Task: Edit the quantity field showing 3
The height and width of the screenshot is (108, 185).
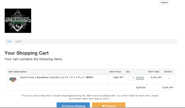Action: click(x=132, y=78)
